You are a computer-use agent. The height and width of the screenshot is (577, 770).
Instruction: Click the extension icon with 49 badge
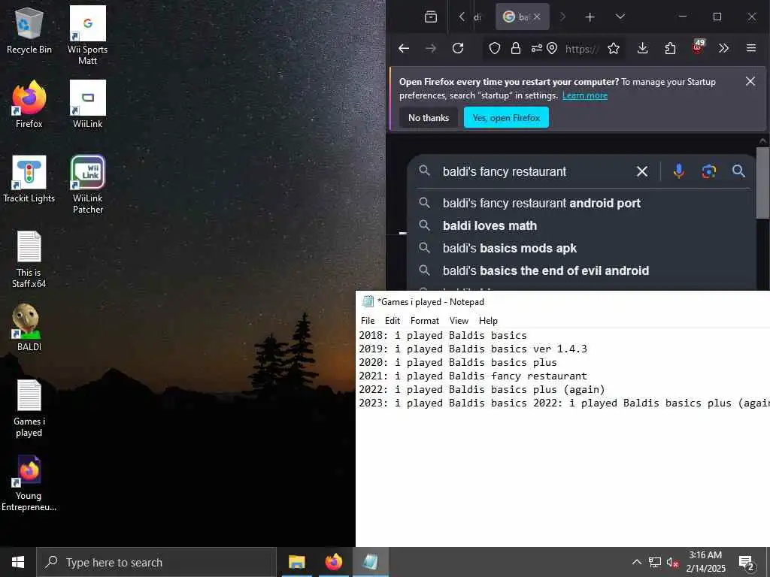pos(697,47)
